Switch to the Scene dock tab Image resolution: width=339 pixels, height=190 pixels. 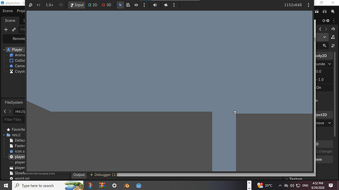(10, 21)
